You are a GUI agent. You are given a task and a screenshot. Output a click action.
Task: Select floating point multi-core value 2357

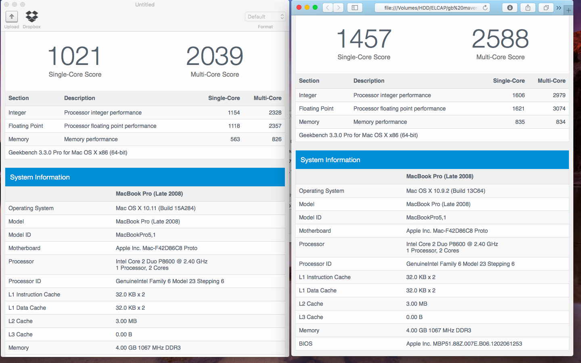(275, 126)
